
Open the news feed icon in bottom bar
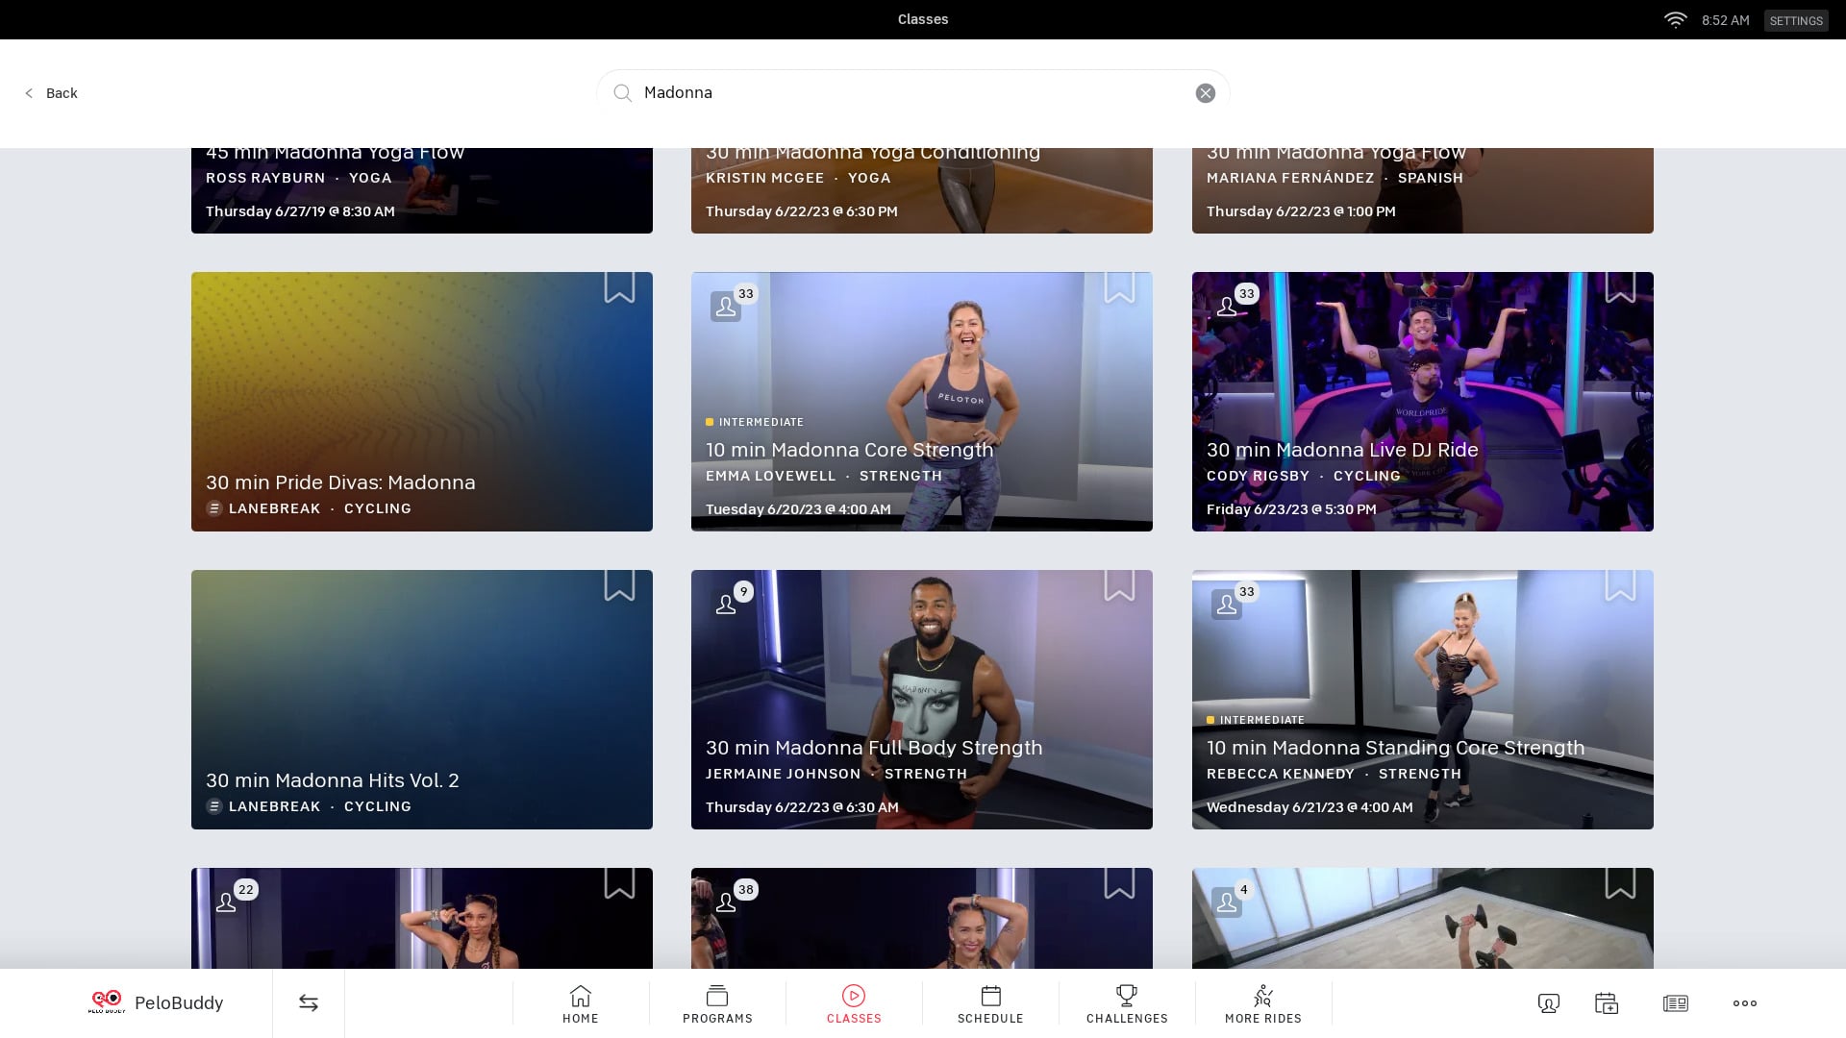point(1675,1003)
